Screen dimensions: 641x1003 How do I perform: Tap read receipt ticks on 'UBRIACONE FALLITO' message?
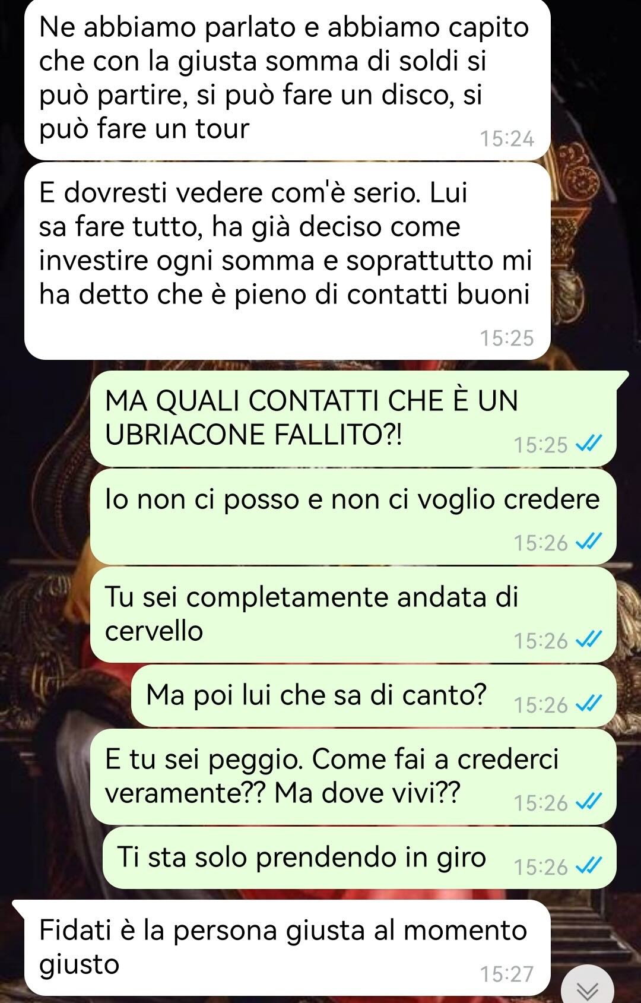(x=590, y=444)
